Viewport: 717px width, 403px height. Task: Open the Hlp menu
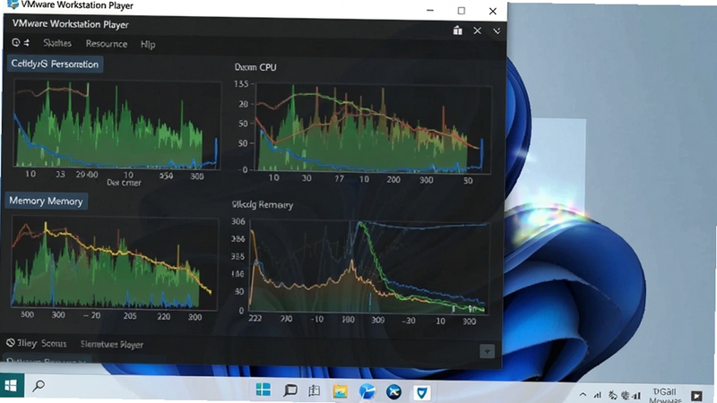click(148, 44)
